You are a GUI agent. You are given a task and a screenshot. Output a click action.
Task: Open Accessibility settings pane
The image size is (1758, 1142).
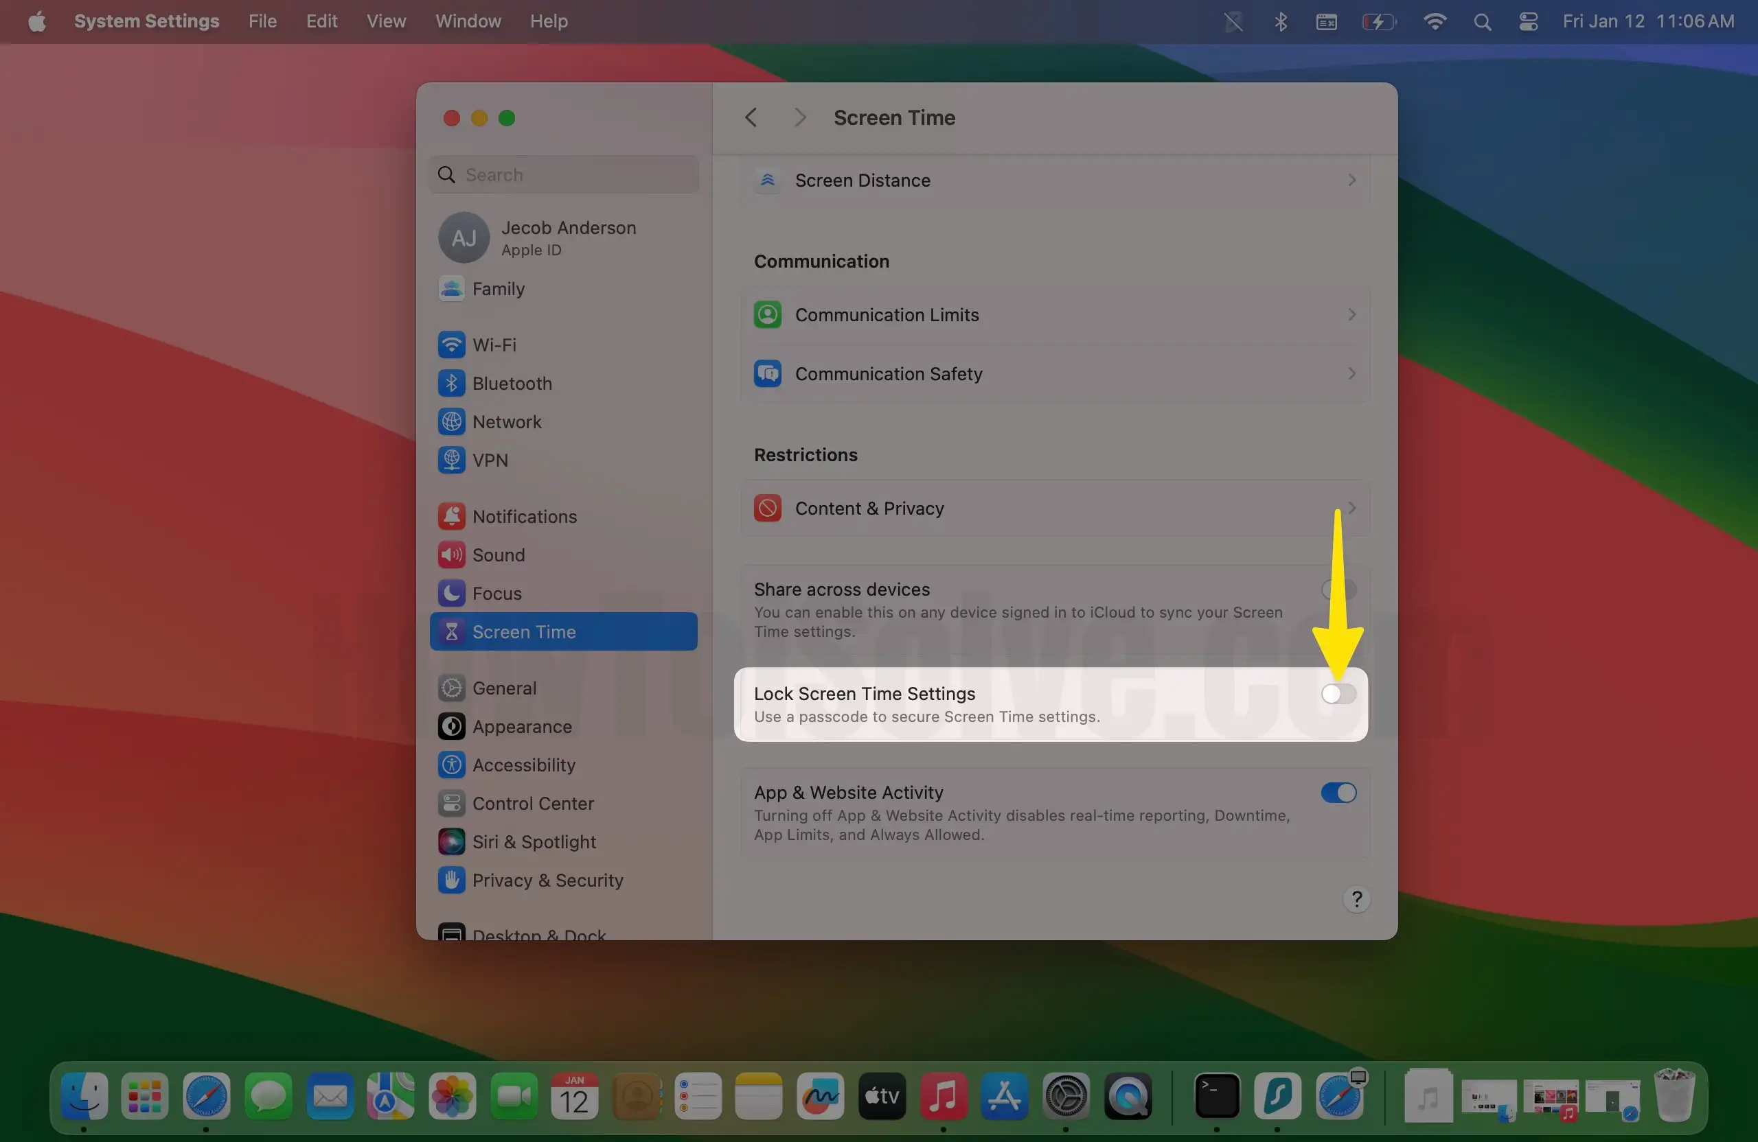pyautogui.click(x=524, y=765)
